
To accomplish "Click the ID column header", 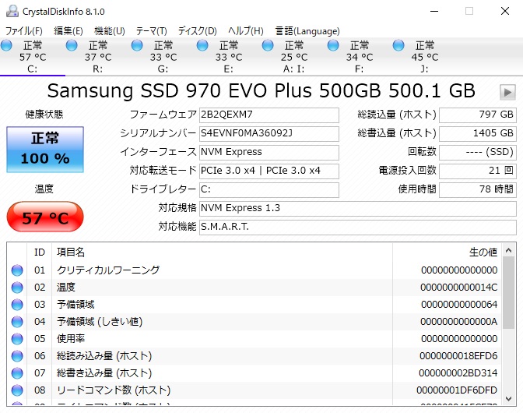I will (x=40, y=252).
